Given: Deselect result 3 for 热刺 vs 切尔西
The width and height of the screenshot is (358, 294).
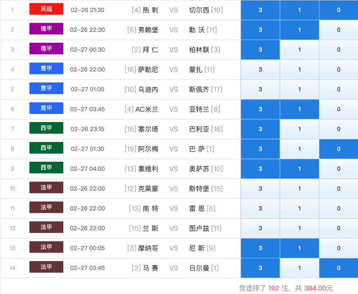Looking at the screenshot, I should (x=260, y=10).
